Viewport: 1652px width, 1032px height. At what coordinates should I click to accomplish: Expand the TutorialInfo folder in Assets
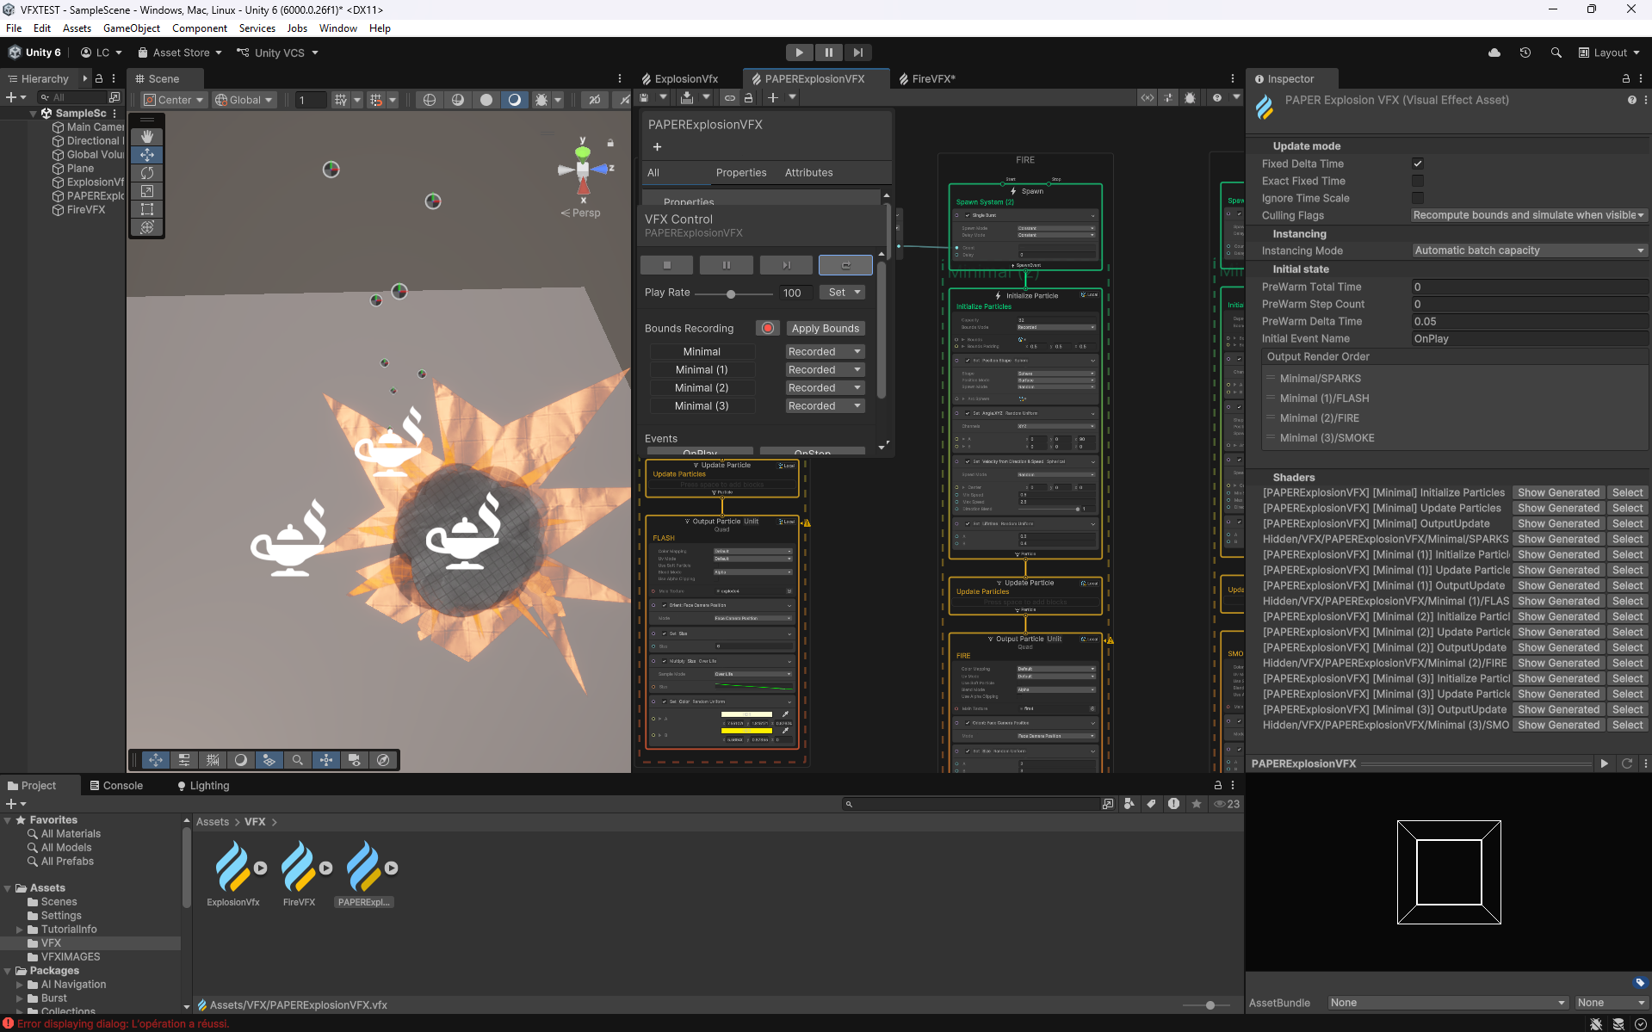(x=20, y=930)
